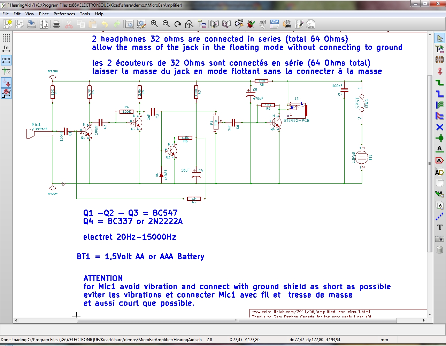Screen dimensions: 446x346
Task: Launch the library editor
Action: [x=215, y=24]
